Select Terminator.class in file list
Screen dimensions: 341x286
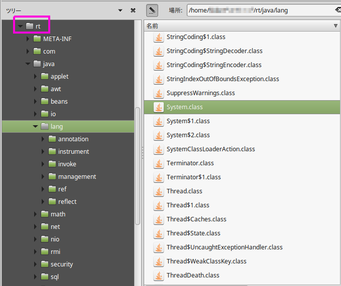pos(190,163)
